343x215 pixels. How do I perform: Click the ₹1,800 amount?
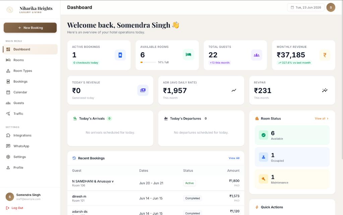[234, 181]
